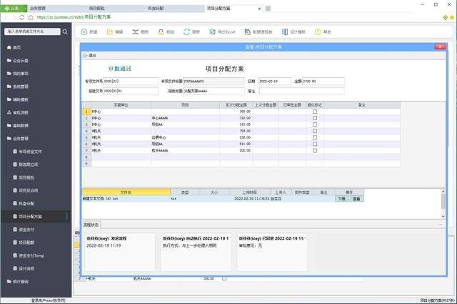Click the 退出 exit button in dialog
This screenshot has height=304, width=457.
click(x=90, y=56)
